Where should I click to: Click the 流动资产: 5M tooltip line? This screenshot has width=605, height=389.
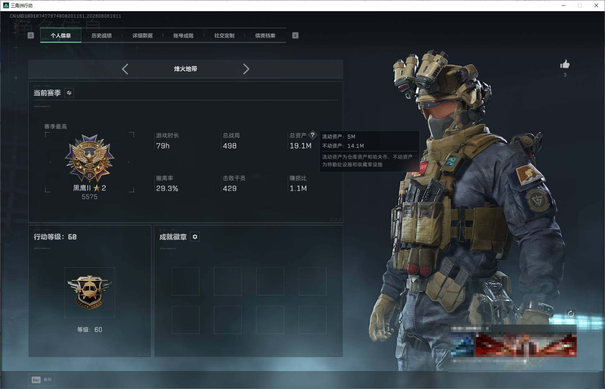coord(338,137)
